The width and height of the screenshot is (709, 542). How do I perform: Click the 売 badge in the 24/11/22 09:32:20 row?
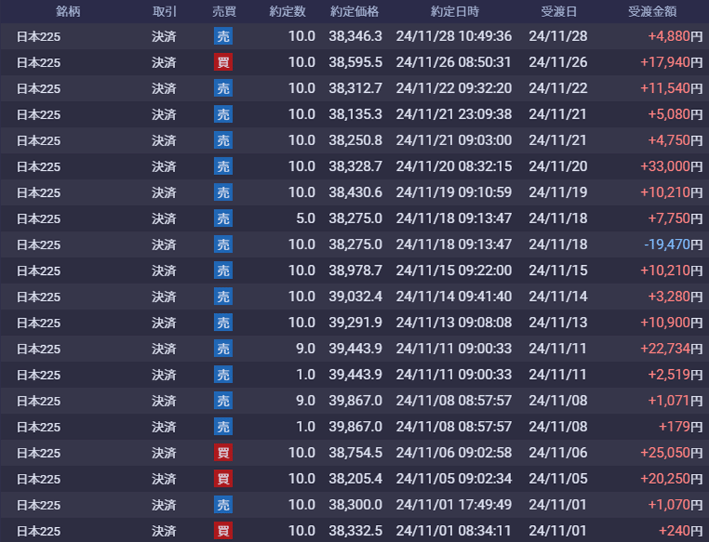pyautogui.click(x=223, y=89)
